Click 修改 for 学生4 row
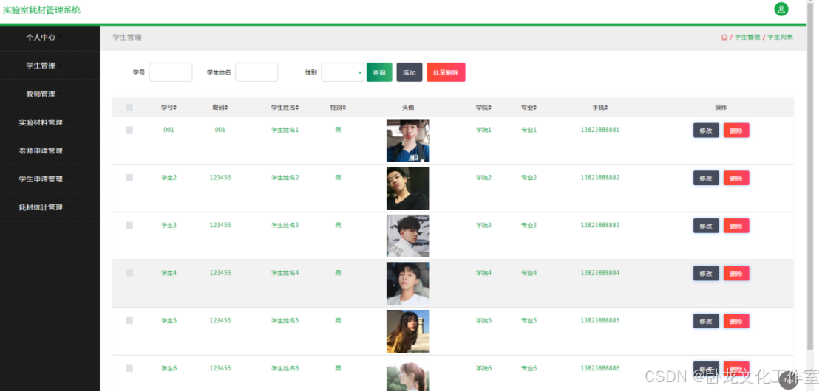Screen dimensions: 822x391 (706, 273)
